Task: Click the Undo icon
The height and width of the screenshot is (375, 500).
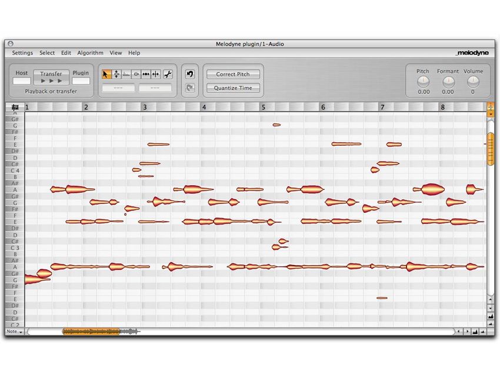Action: tap(189, 73)
